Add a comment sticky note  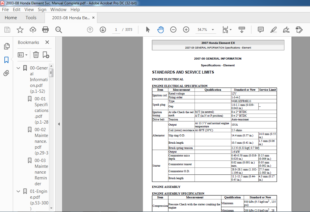pos(261,30)
